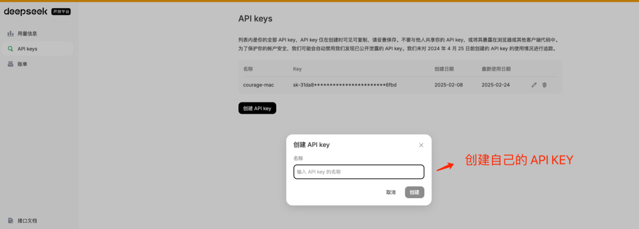Click the pencil edit icon for courage-mac
The width and height of the screenshot is (639, 229).
534,85
